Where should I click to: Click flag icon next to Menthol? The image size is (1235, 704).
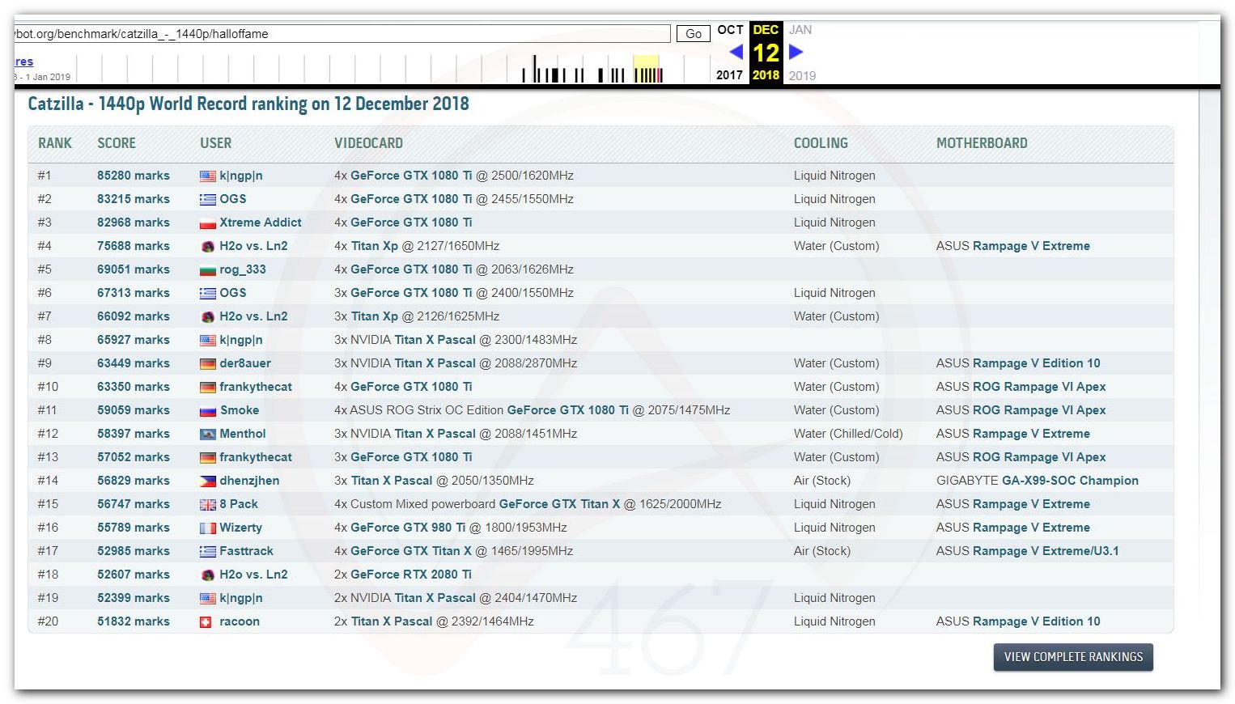pos(208,435)
